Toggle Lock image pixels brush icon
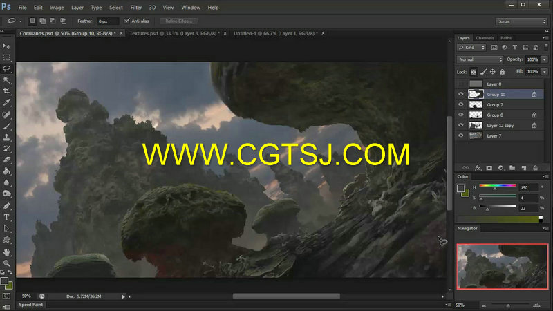 click(x=483, y=72)
